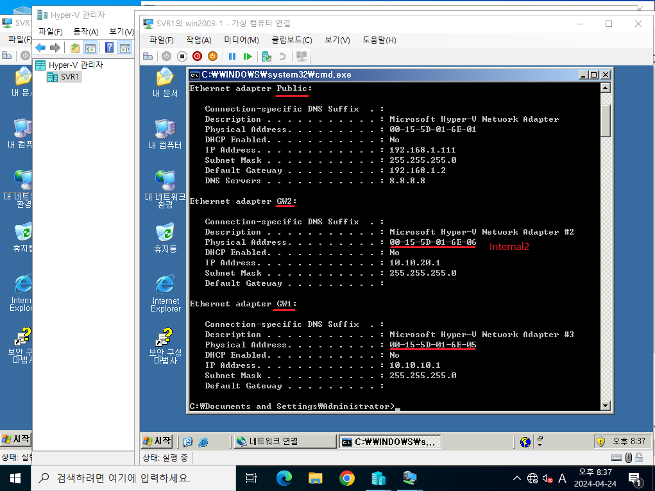The image size is (655, 491).
Task: Open 내 네트워크 환경 icon on guest desktop
Action: click(165, 188)
